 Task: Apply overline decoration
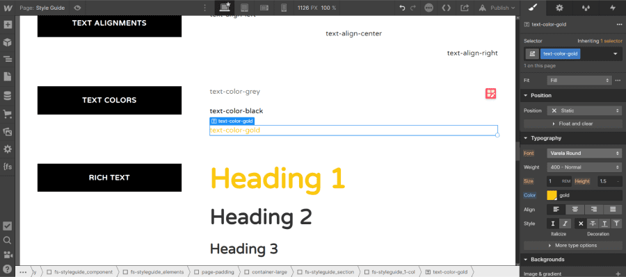[x=616, y=224]
